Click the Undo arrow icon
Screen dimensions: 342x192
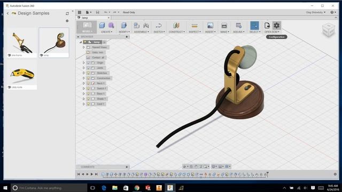106,12
